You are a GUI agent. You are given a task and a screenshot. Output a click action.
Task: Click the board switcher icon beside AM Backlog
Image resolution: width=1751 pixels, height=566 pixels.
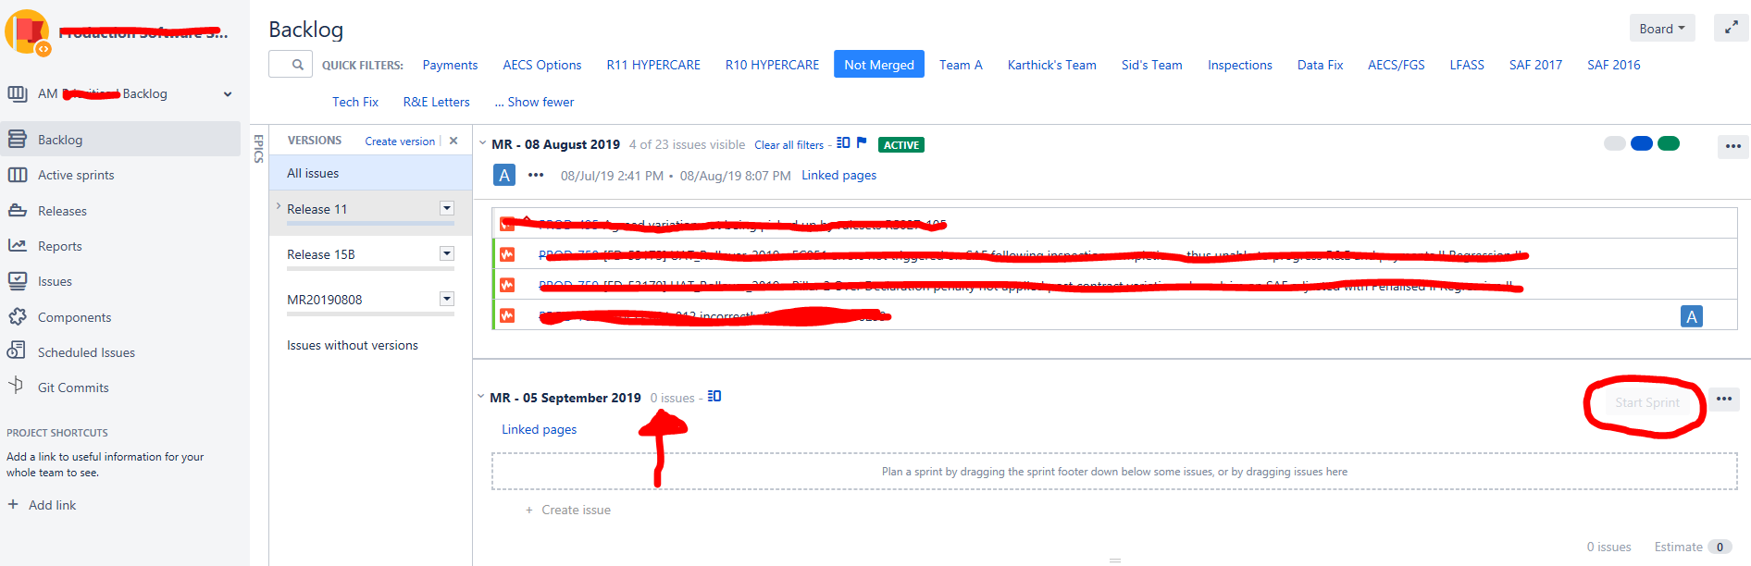[18, 93]
